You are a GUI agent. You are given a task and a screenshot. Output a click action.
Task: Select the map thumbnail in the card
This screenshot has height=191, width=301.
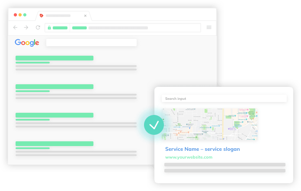click(210, 124)
